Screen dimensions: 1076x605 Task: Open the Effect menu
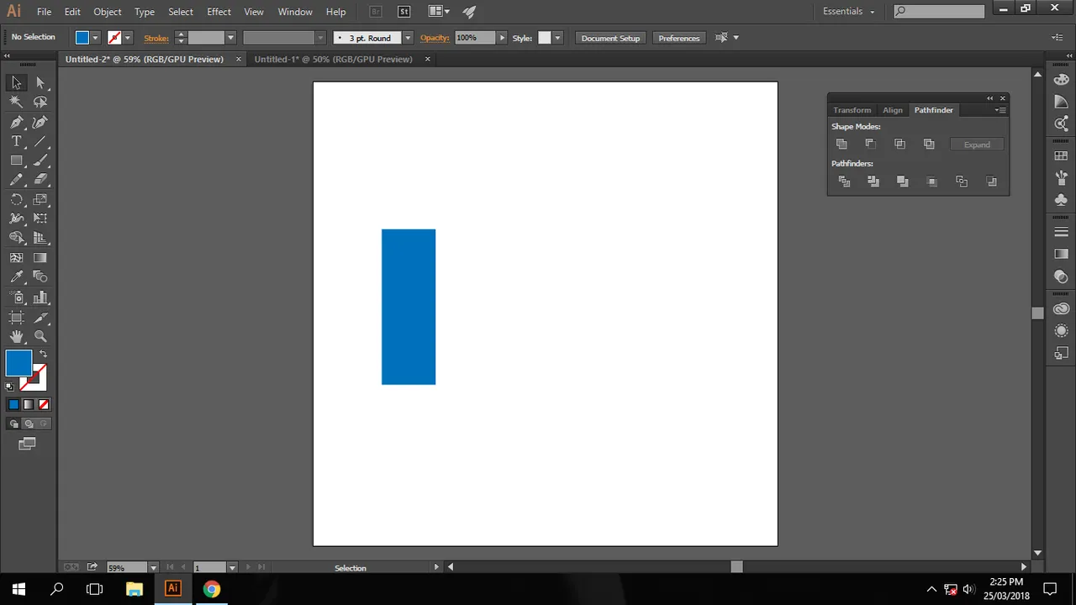(219, 12)
